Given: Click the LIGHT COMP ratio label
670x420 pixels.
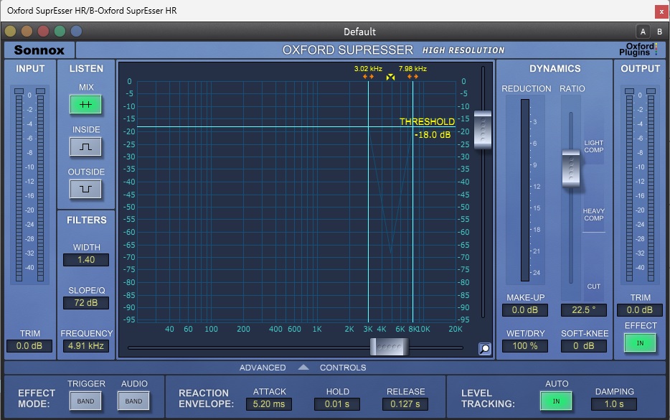Looking at the screenshot, I should [594, 146].
